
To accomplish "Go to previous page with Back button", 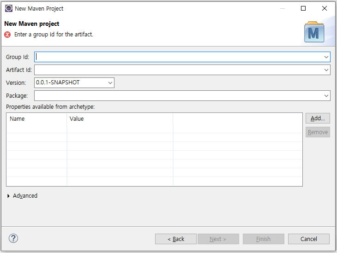I will pos(176,239).
